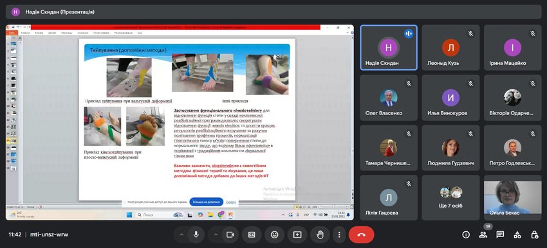Leave the call with red hang-up button
This screenshot has width=547, height=248.
(362, 235)
